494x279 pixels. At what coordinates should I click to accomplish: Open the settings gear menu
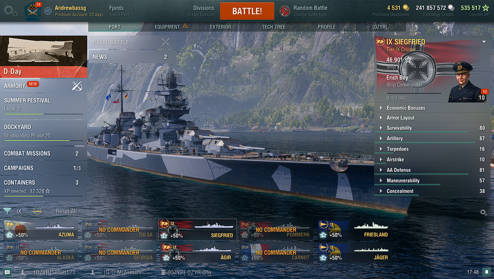pyautogui.click(x=10, y=11)
